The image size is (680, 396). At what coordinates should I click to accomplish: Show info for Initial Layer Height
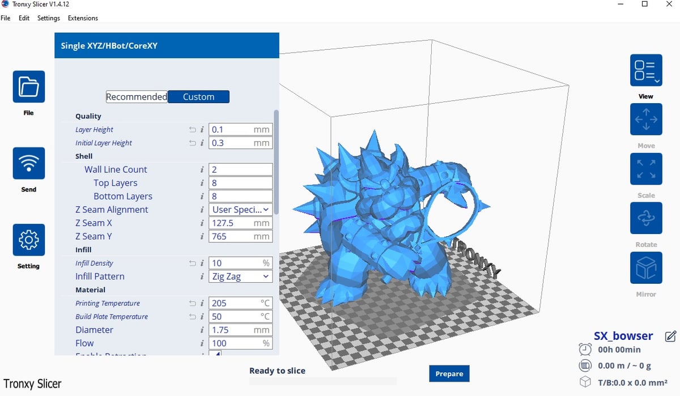tap(202, 143)
